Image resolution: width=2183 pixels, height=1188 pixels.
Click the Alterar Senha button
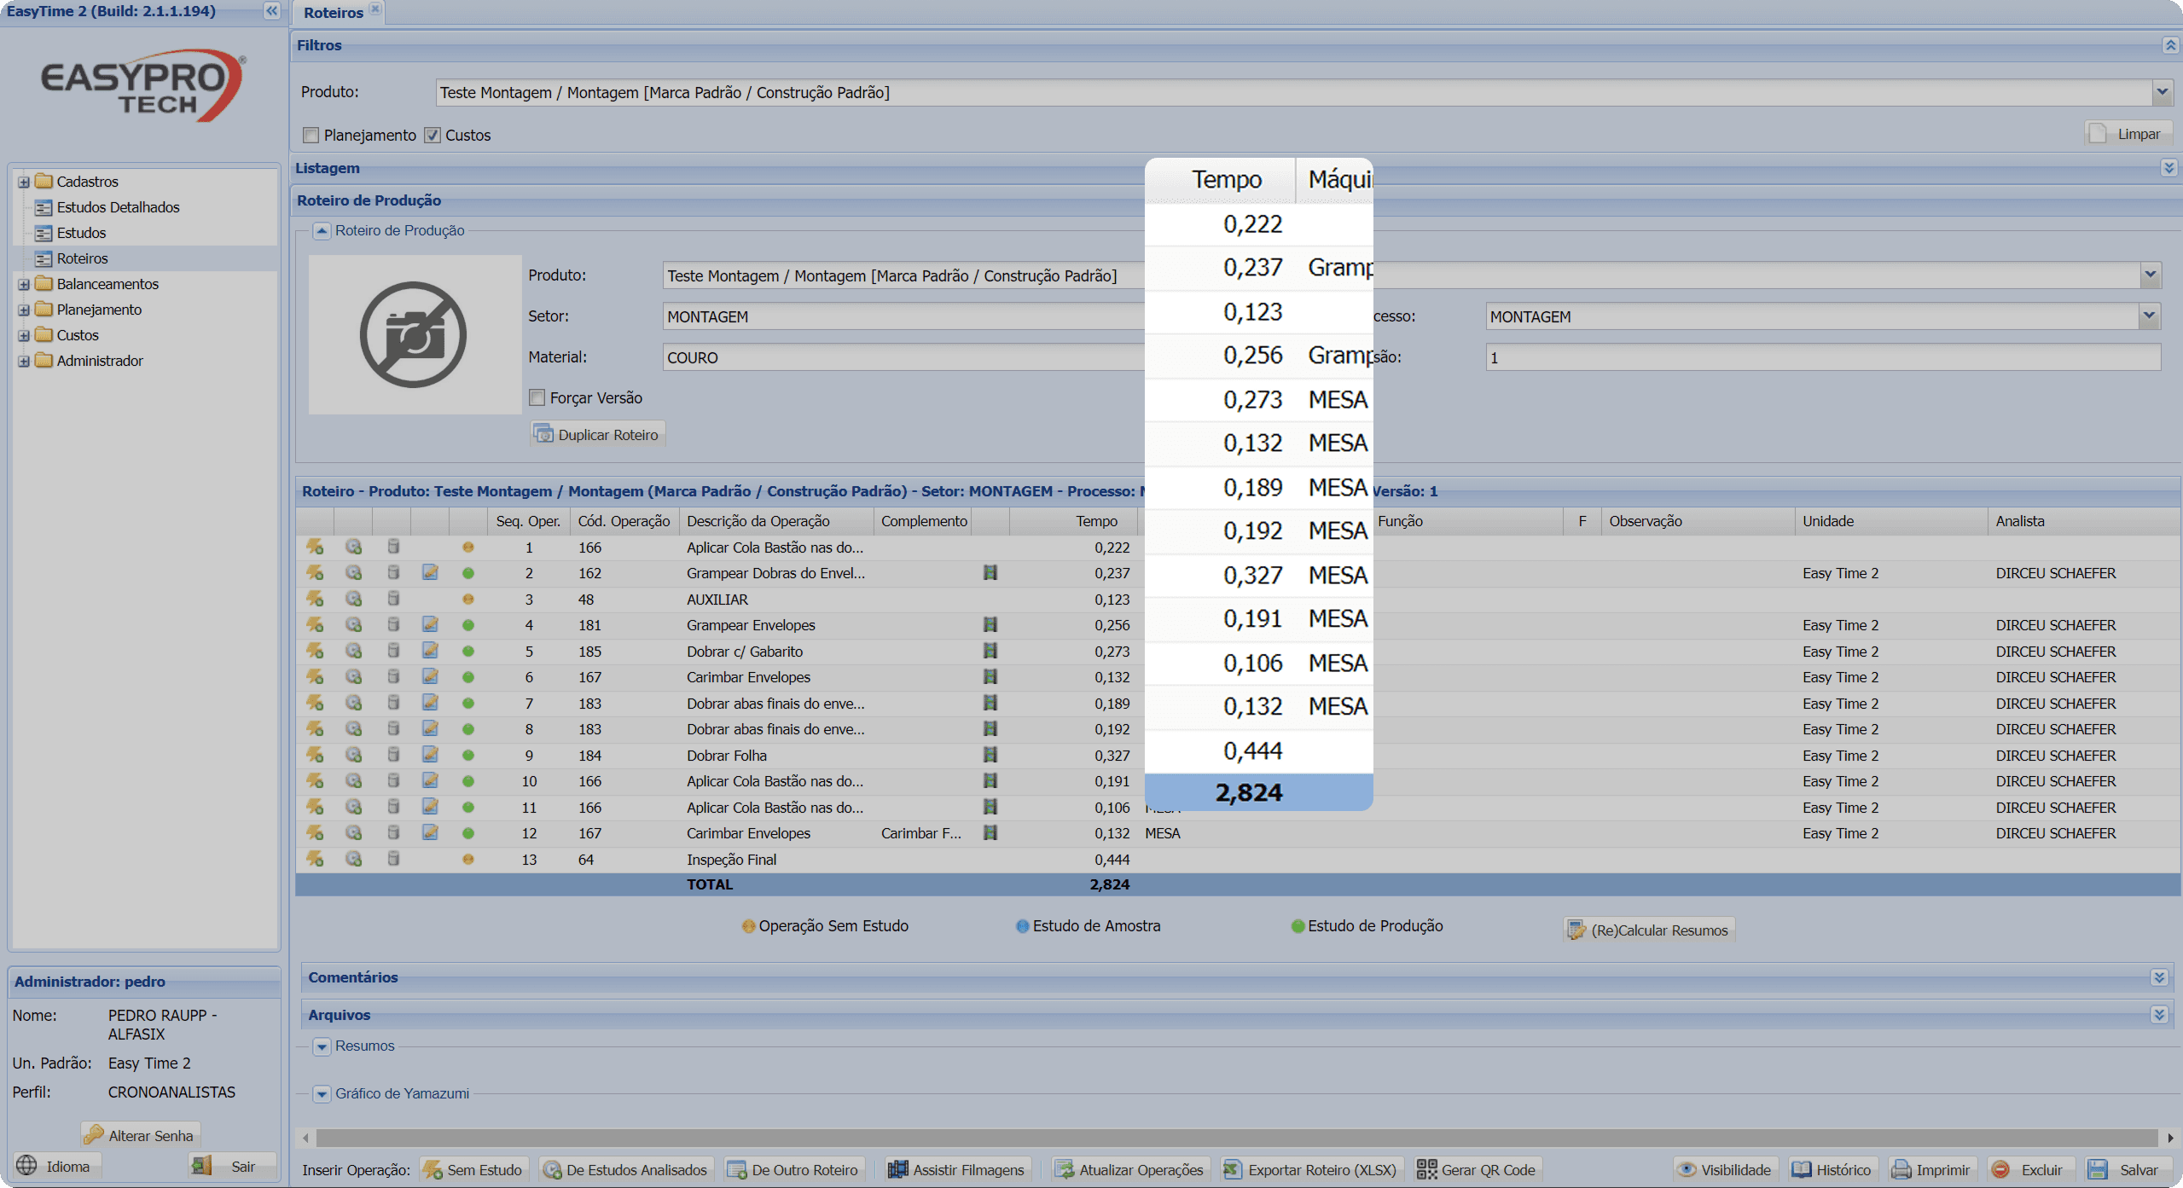tap(141, 1135)
